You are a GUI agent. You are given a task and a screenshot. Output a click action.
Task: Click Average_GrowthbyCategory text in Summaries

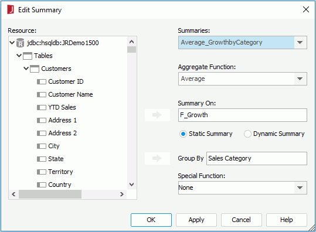(222, 43)
